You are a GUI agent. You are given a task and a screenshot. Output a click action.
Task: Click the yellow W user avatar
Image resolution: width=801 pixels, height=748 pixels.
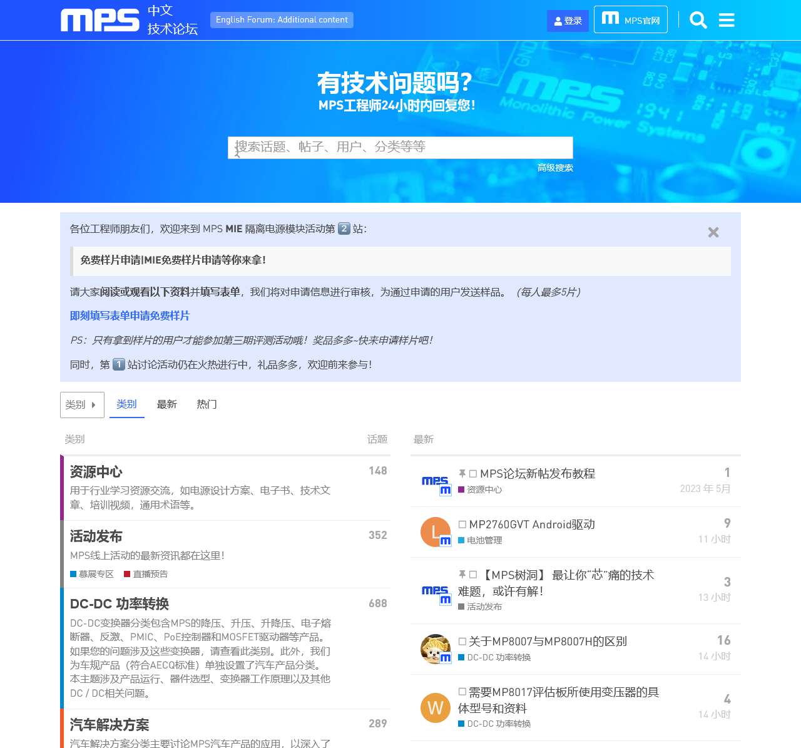point(436,708)
